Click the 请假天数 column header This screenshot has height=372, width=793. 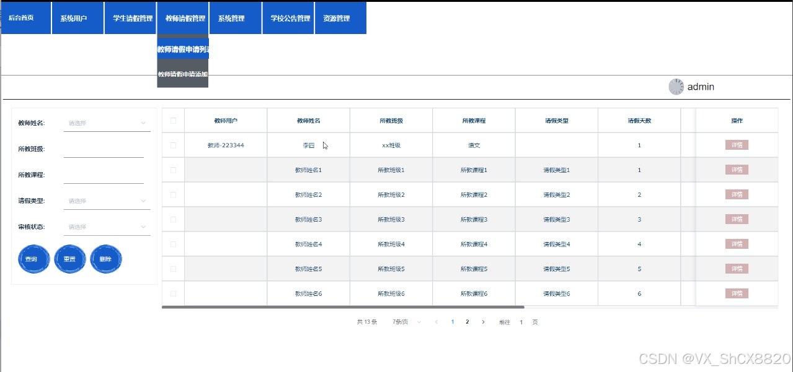[x=639, y=121]
